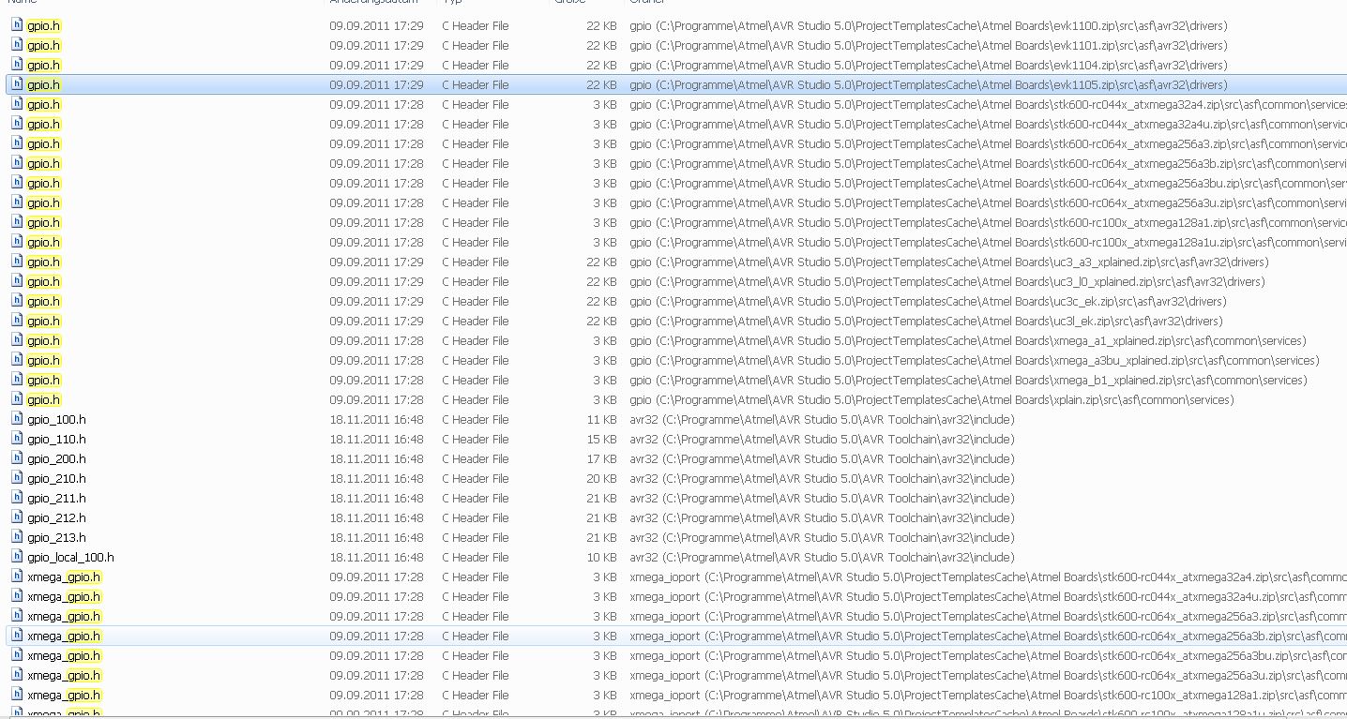Click the gpio.h file icon in xmega_b1_xplained.zip row
This screenshot has height=719, width=1347.
[17, 380]
